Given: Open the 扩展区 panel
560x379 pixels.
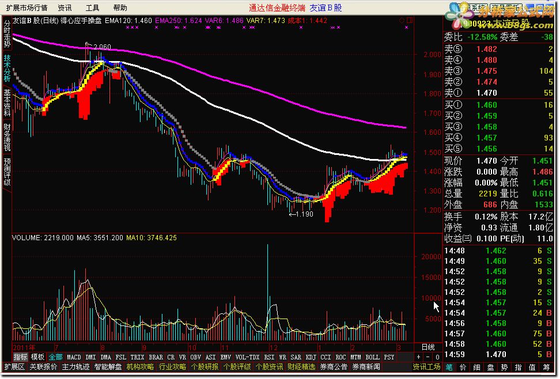Looking at the screenshot, I should [x=14, y=367].
